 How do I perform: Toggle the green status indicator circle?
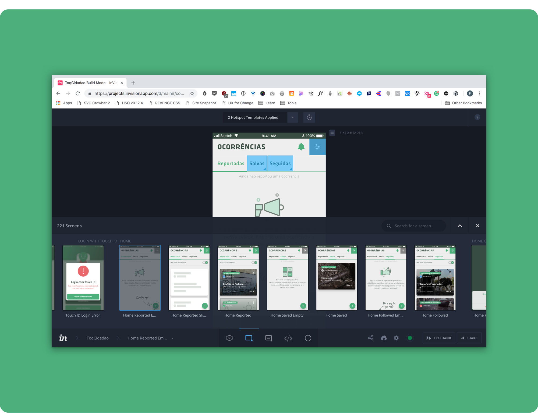(410, 338)
